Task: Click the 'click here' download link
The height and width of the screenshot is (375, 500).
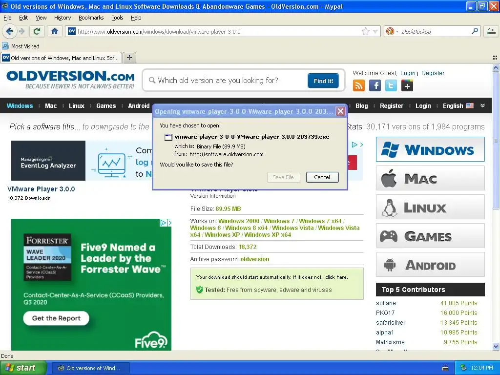Action: point(336,277)
